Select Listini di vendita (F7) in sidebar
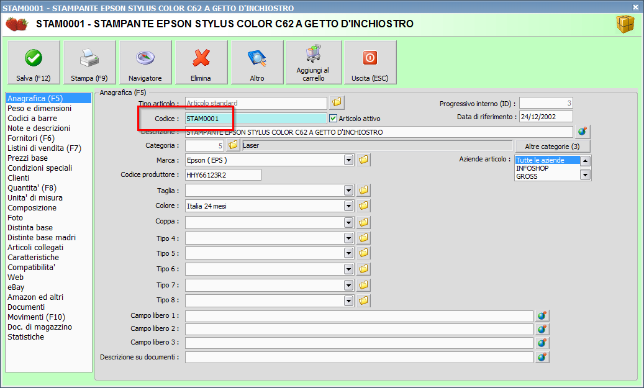 [44, 148]
